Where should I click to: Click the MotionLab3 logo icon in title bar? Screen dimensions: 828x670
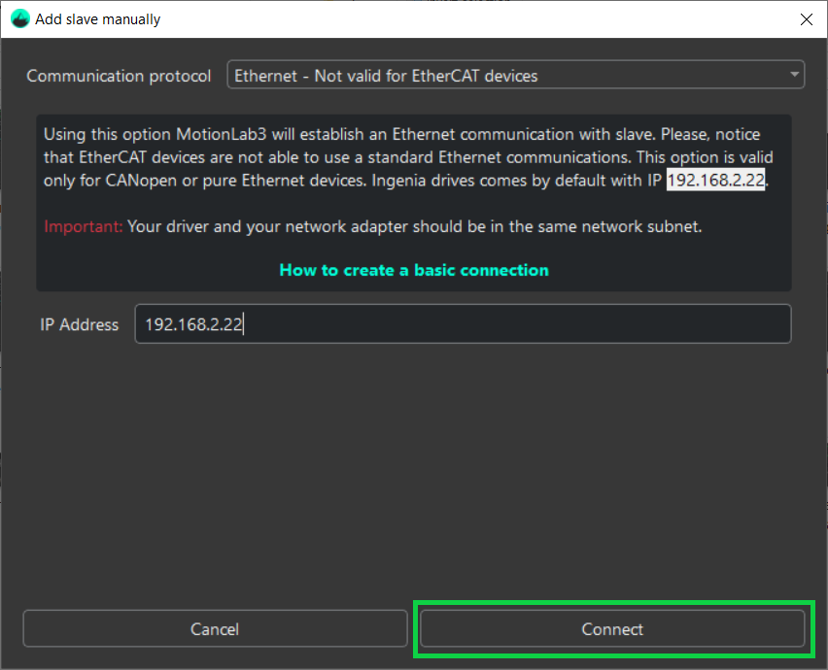pyautogui.click(x=19, y=18)
